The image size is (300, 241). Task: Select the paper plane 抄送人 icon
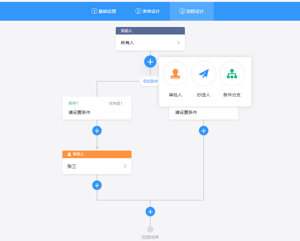203,73
